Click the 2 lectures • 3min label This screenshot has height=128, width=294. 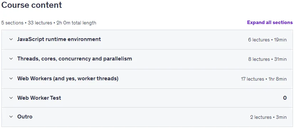point(268,117)
